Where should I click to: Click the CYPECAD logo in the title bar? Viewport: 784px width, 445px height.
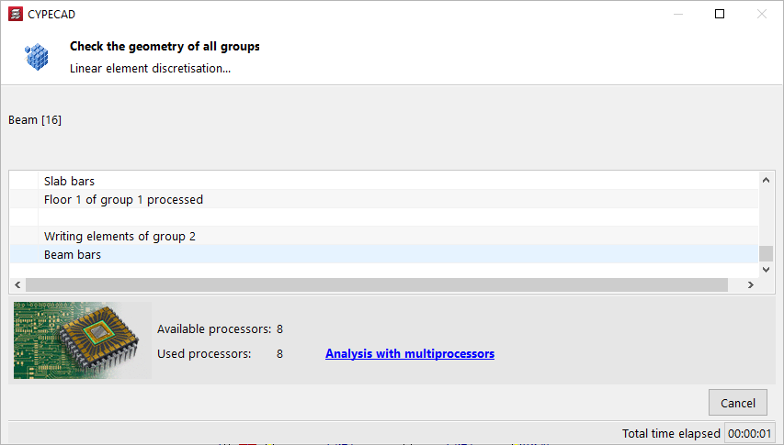coord(16,14)
